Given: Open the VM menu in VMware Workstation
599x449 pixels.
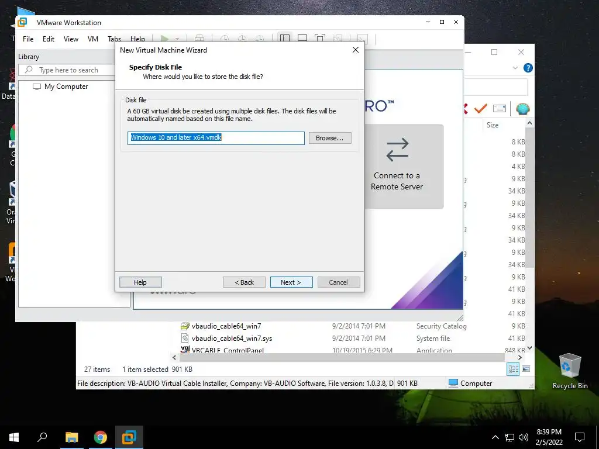Looking at the screenshot, I should (x=93, y=39).
